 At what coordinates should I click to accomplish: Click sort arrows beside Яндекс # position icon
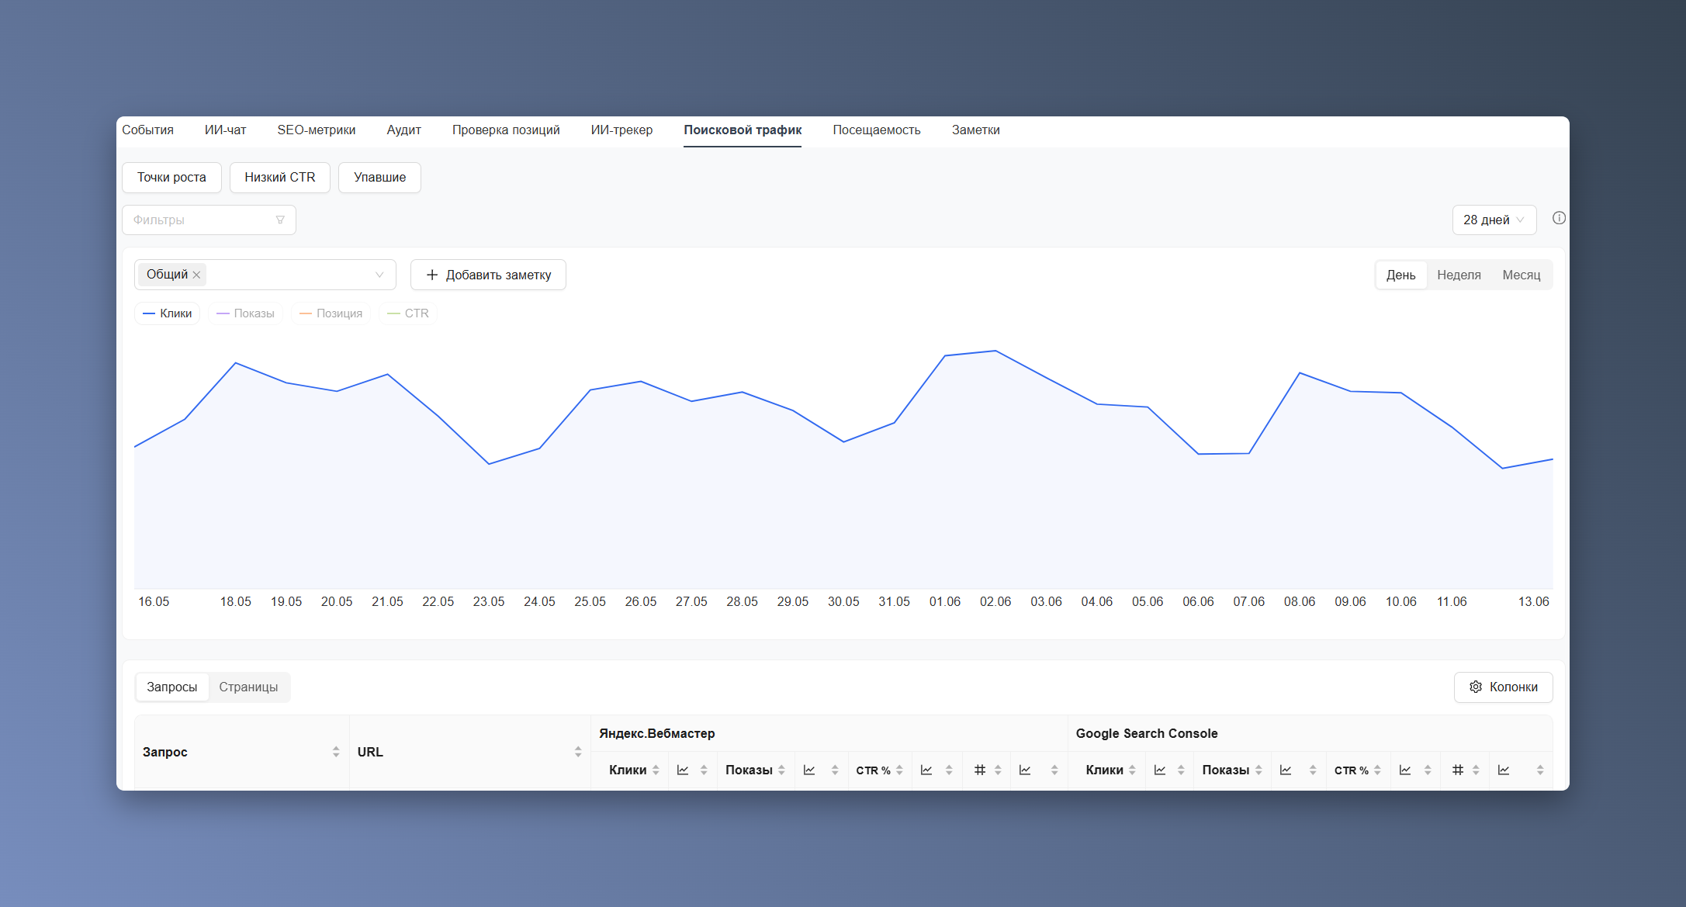[998, 770]
